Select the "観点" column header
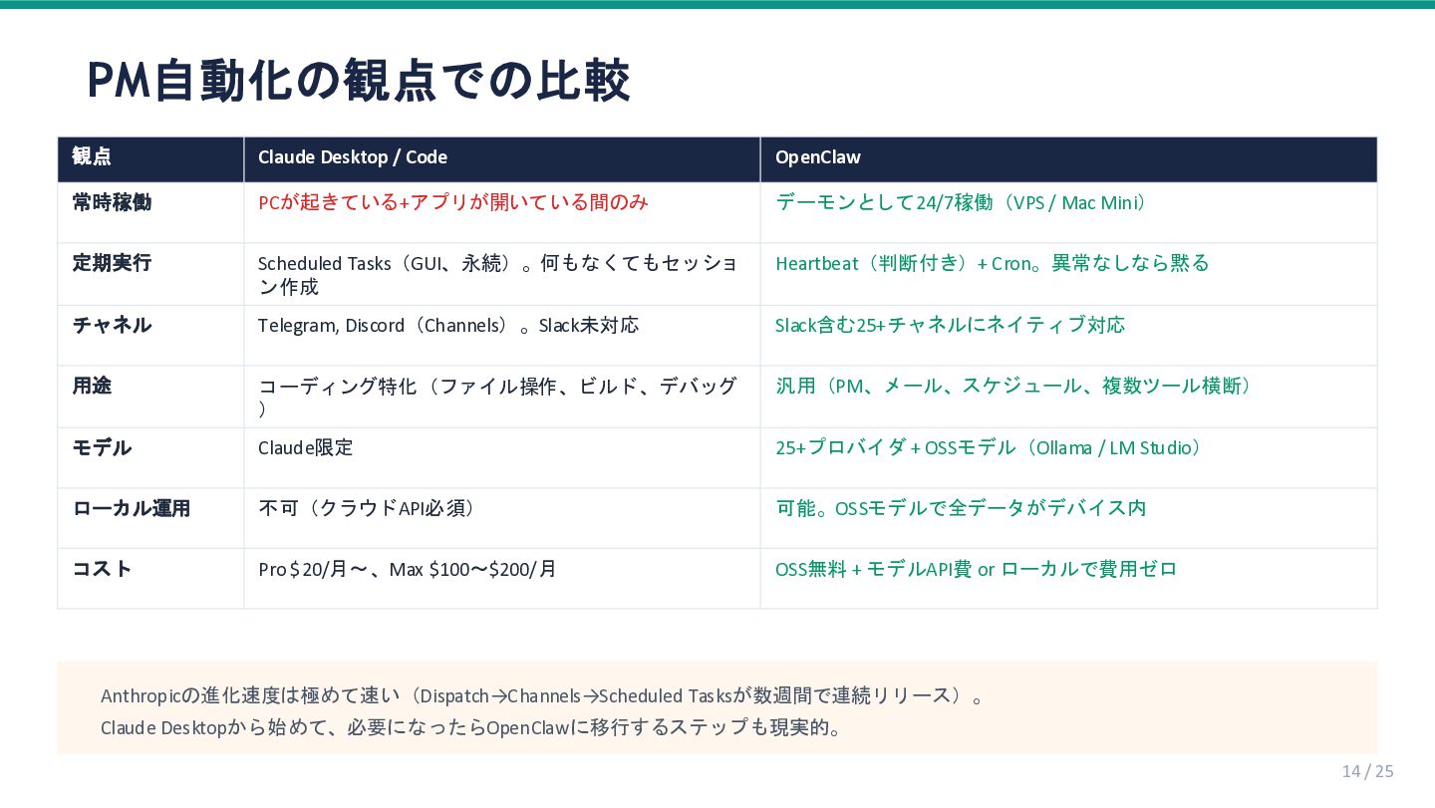The height and width of the screenshot is (808, 1435). [x=92, y=157]
